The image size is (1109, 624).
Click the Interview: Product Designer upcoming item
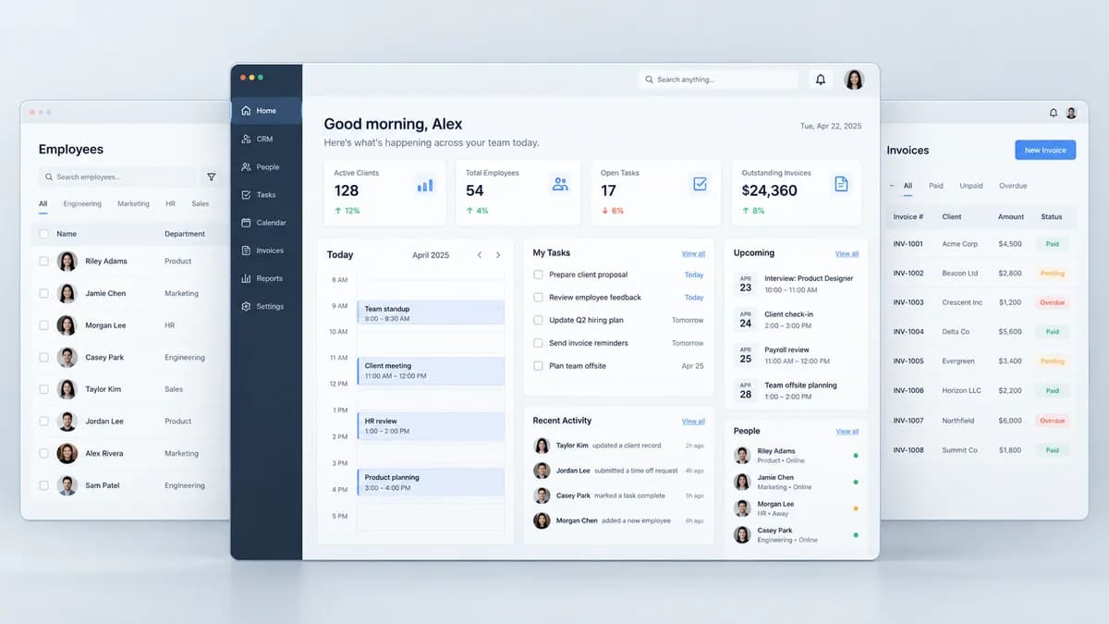click(x=797, y=284)
